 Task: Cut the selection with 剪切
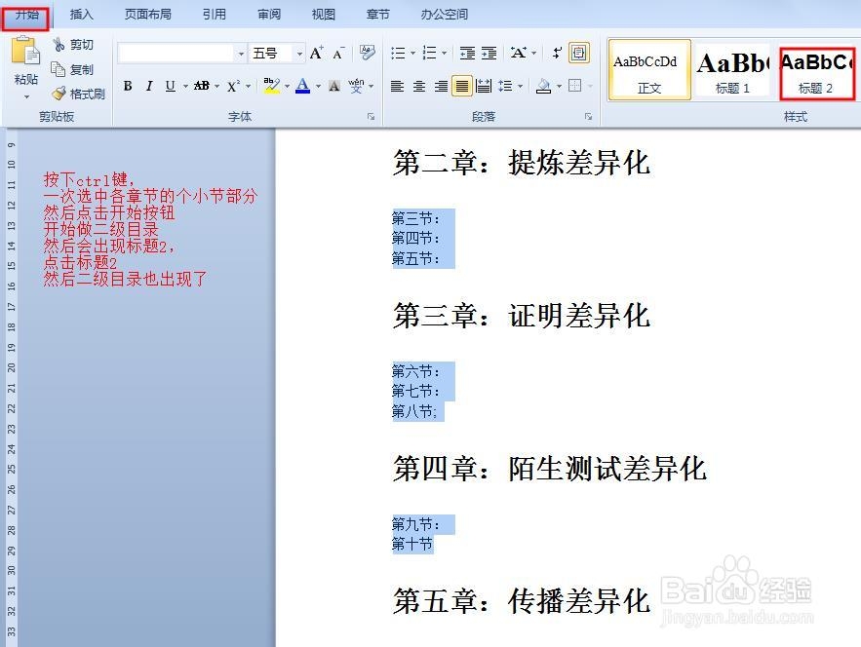[73, 44]
